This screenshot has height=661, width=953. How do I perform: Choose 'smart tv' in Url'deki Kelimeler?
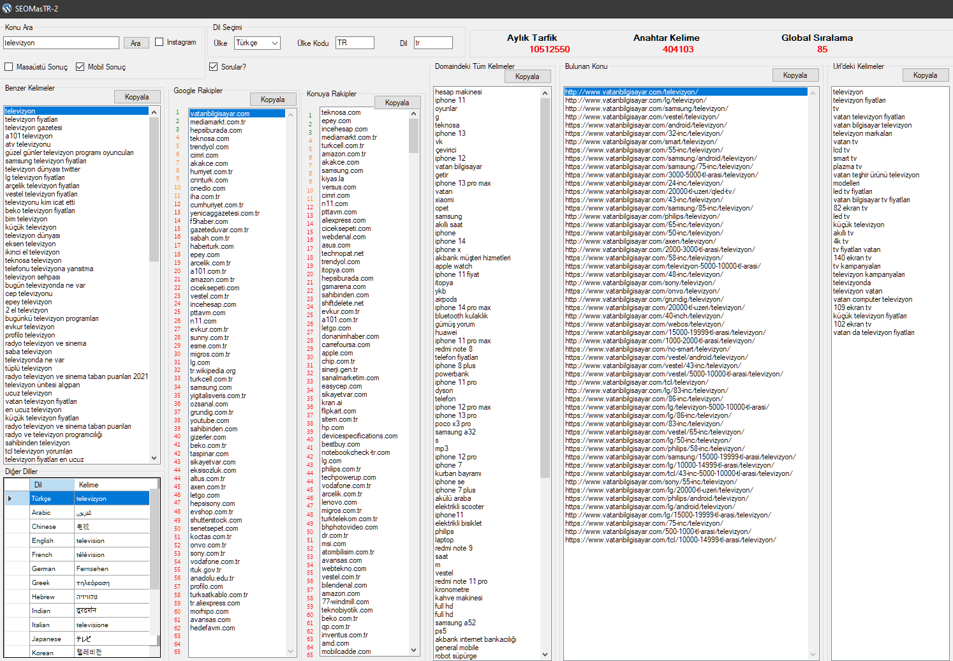[845, 158]
